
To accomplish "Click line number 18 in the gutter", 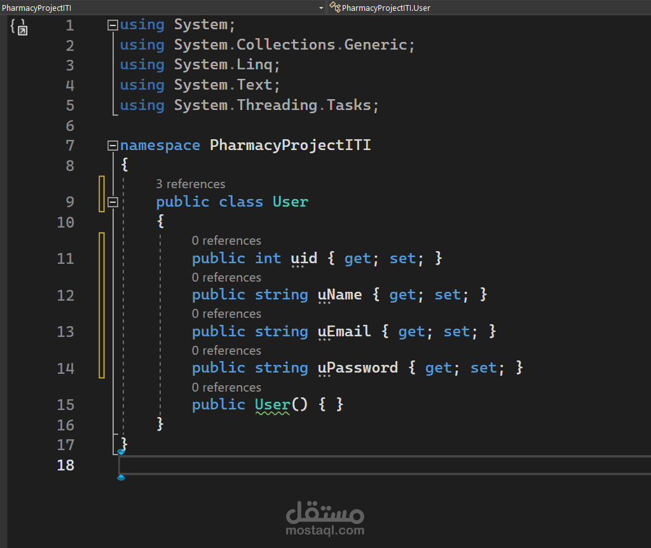I will click(x=65, y=465).
